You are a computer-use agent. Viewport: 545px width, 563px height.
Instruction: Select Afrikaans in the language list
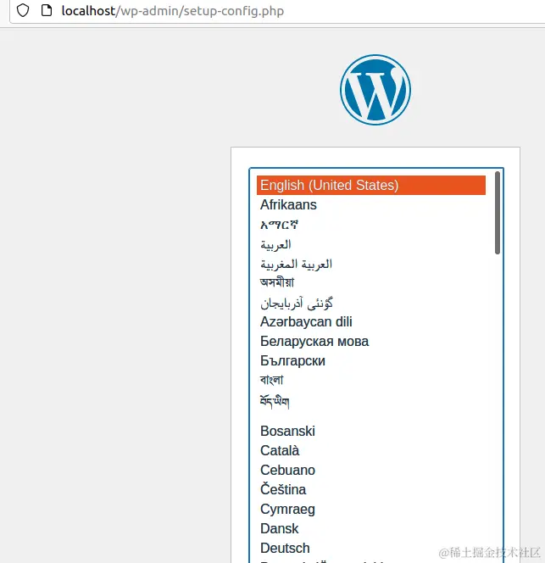click(371, 204)
